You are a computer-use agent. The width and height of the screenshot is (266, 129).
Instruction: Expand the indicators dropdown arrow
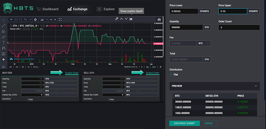point(47,19)
